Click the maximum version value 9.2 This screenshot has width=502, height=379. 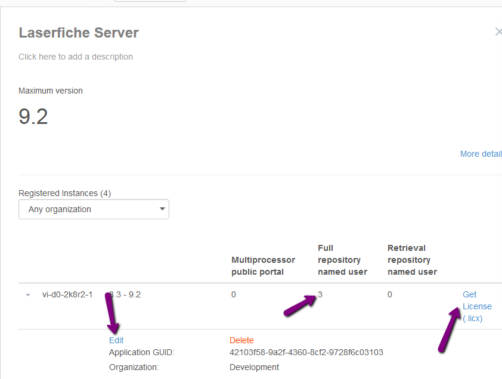[33, 117]
